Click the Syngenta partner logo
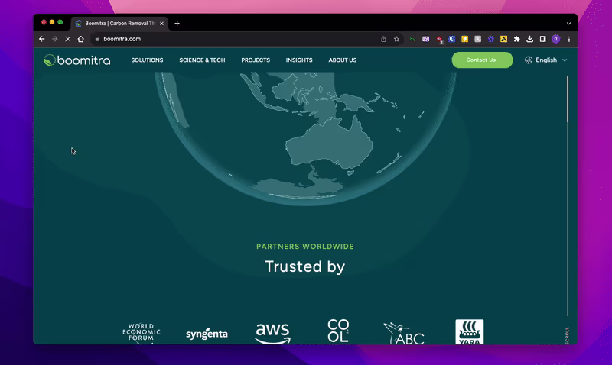The width and height of the screenshot is (612, 365). point(207,334)
